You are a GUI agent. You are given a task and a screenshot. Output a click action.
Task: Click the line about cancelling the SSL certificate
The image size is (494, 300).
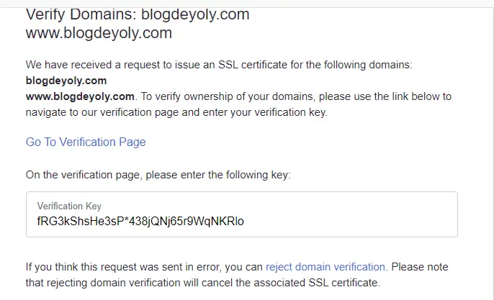click(x=203, y=283)
